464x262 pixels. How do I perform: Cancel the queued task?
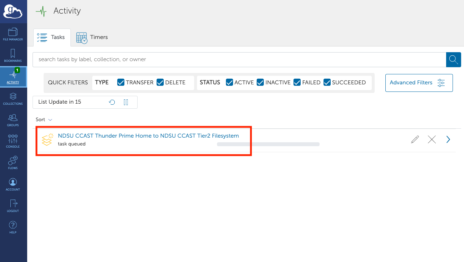point(432,139)
